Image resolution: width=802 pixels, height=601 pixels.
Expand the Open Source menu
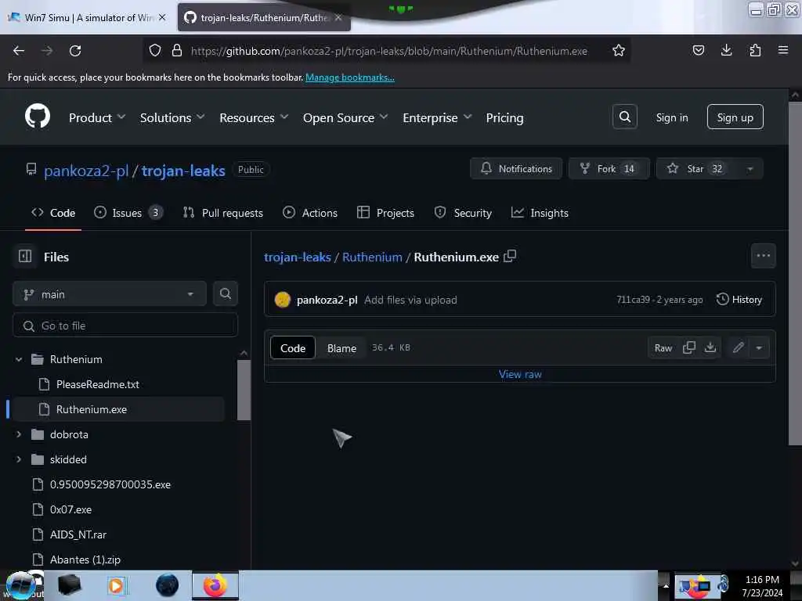click(345, 117)
